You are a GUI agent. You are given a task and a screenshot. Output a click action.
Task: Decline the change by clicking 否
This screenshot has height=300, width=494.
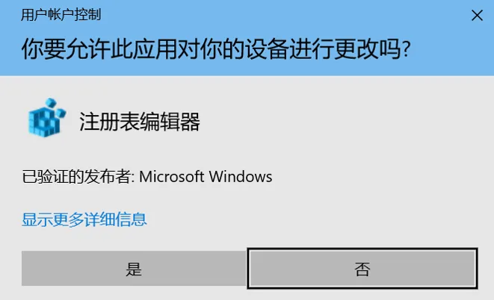[362, 268]
